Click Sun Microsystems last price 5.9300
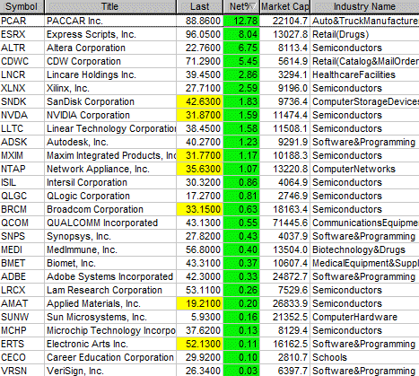This screenshot has width=419, height=376. click(x=200, y=317)
